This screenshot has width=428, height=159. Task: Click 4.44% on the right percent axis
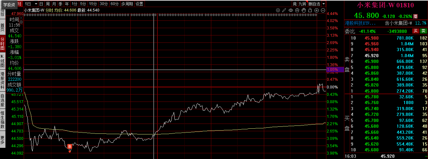click(332, 14)
